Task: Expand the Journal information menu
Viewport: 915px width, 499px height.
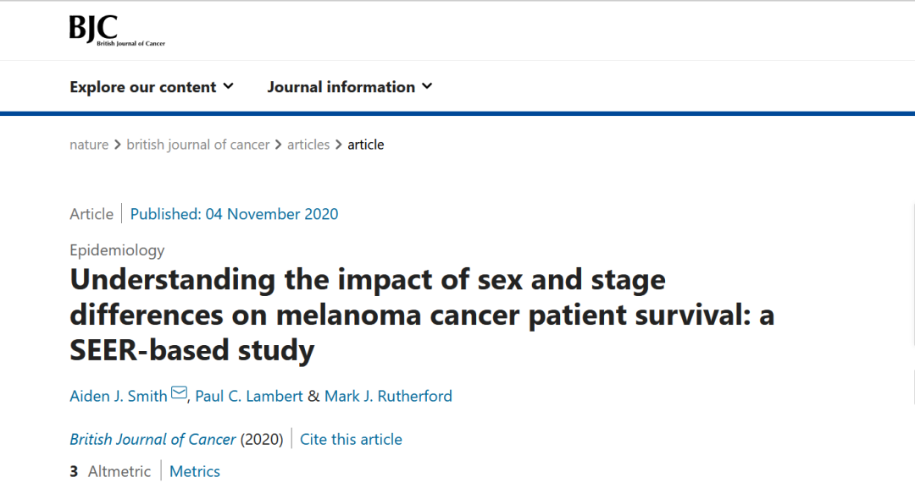Action: pos(349,87)
